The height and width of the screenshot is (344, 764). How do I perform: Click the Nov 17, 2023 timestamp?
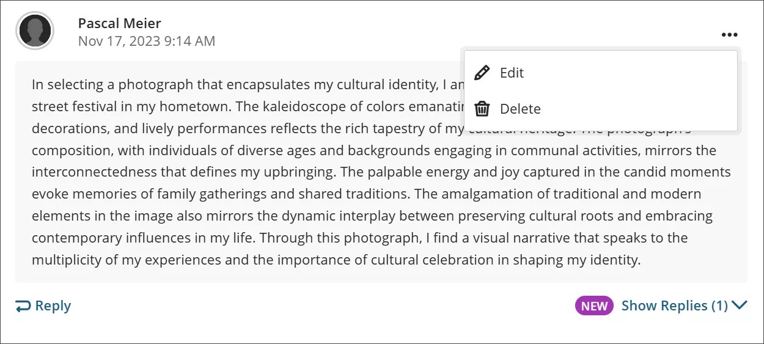pyautogui.click(x=147, y=42)
